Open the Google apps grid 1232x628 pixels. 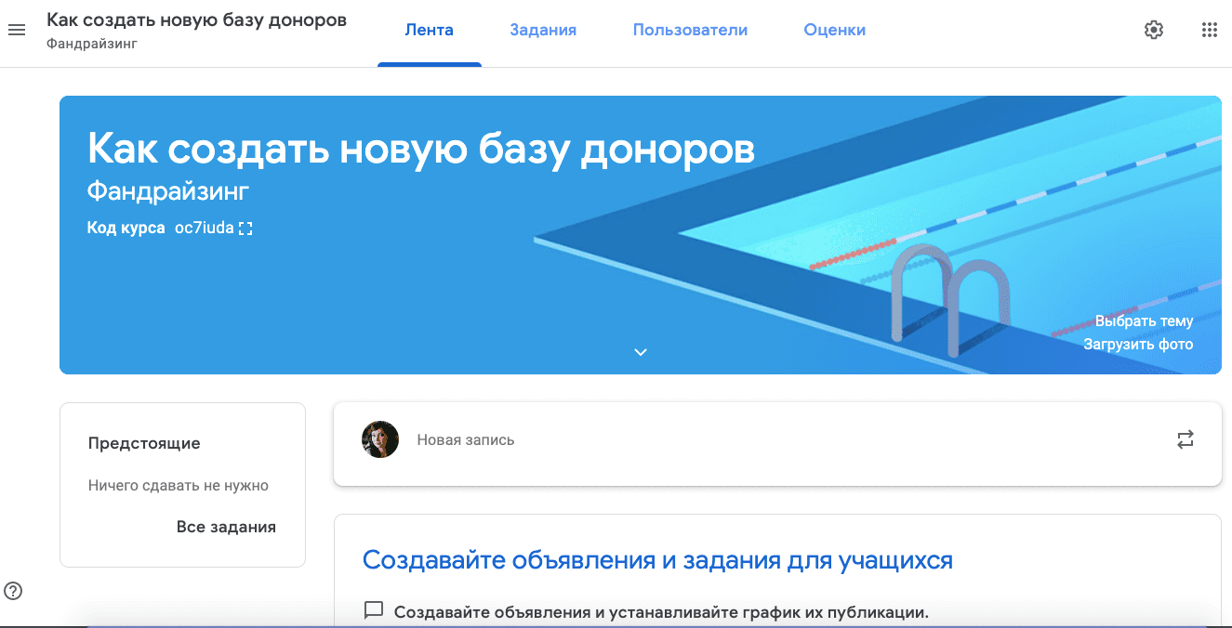pos(1209,30)
